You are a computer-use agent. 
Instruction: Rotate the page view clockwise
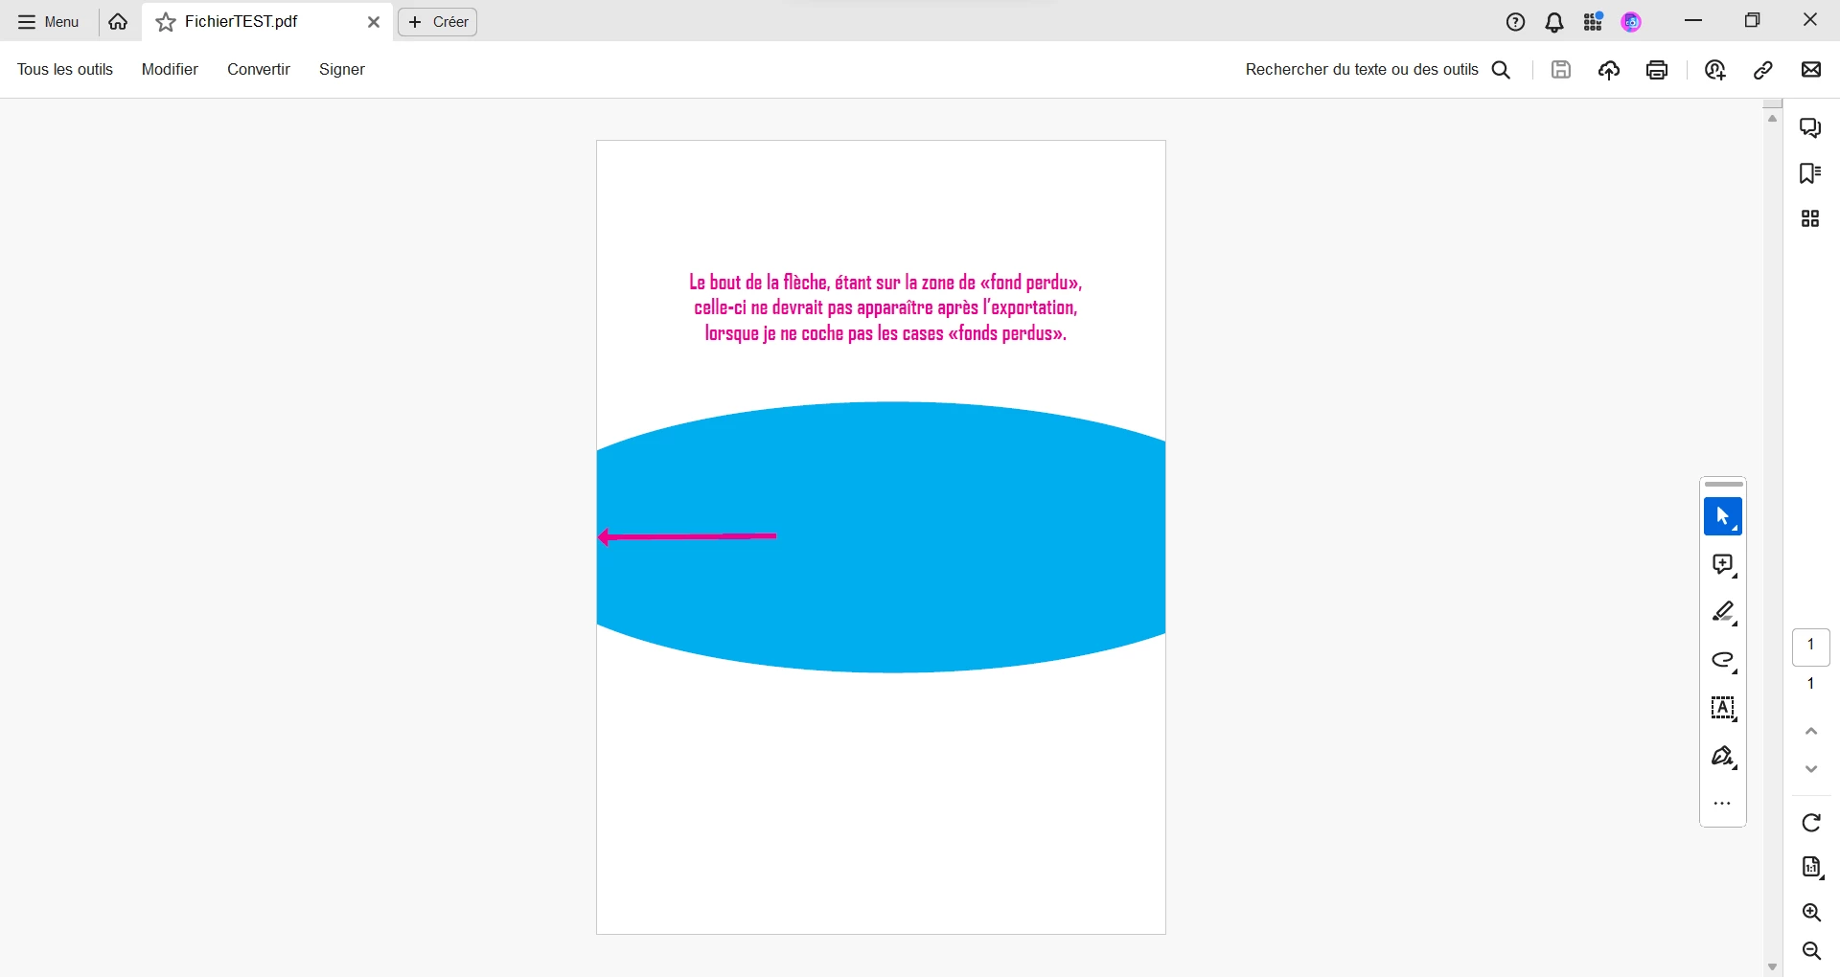(1811, 824)
